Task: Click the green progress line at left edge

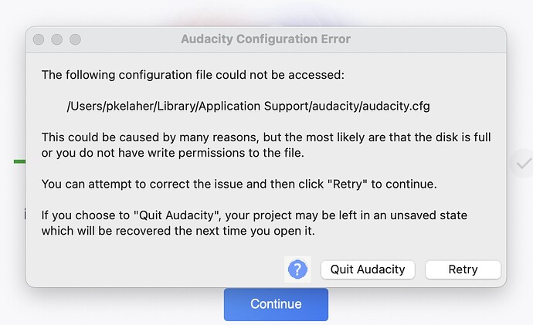Action: tap(19, 161)
